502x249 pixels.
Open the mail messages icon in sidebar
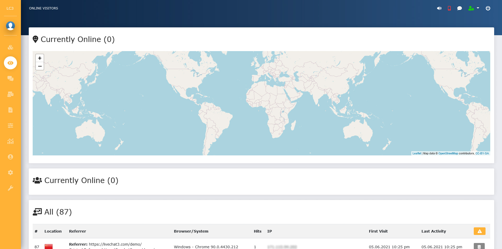click(10, 94)
